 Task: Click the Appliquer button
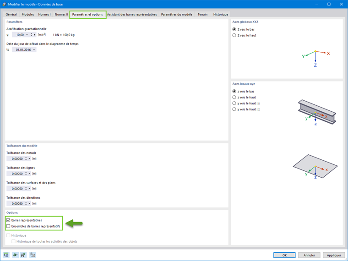[334, 255]
